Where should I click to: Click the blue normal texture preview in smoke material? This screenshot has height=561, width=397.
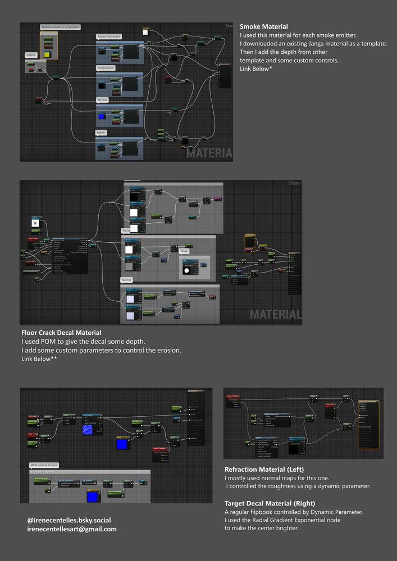pyautogui.click(x=102, y=116)
